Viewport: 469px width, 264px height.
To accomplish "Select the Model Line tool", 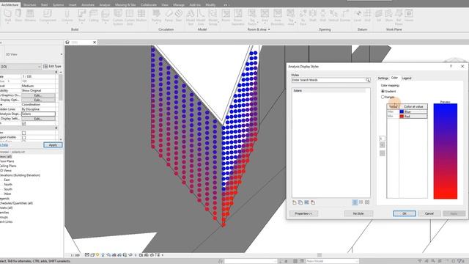I will coord(201,17).
